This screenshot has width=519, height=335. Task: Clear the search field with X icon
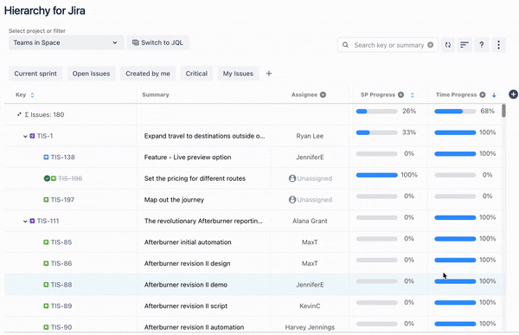430,45
